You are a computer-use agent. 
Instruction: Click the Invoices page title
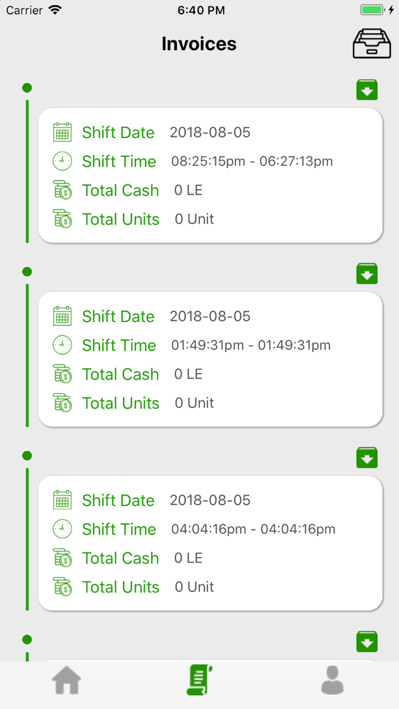click(199, 44)
